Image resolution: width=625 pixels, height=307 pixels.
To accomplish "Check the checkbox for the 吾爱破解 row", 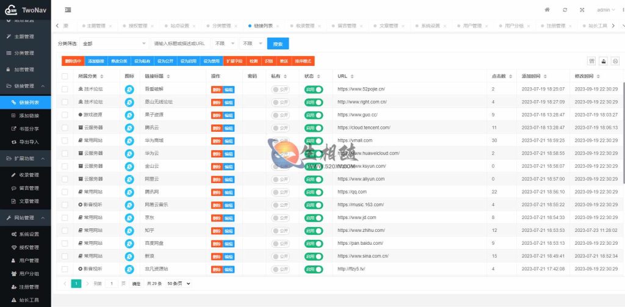I will (65, 89).
